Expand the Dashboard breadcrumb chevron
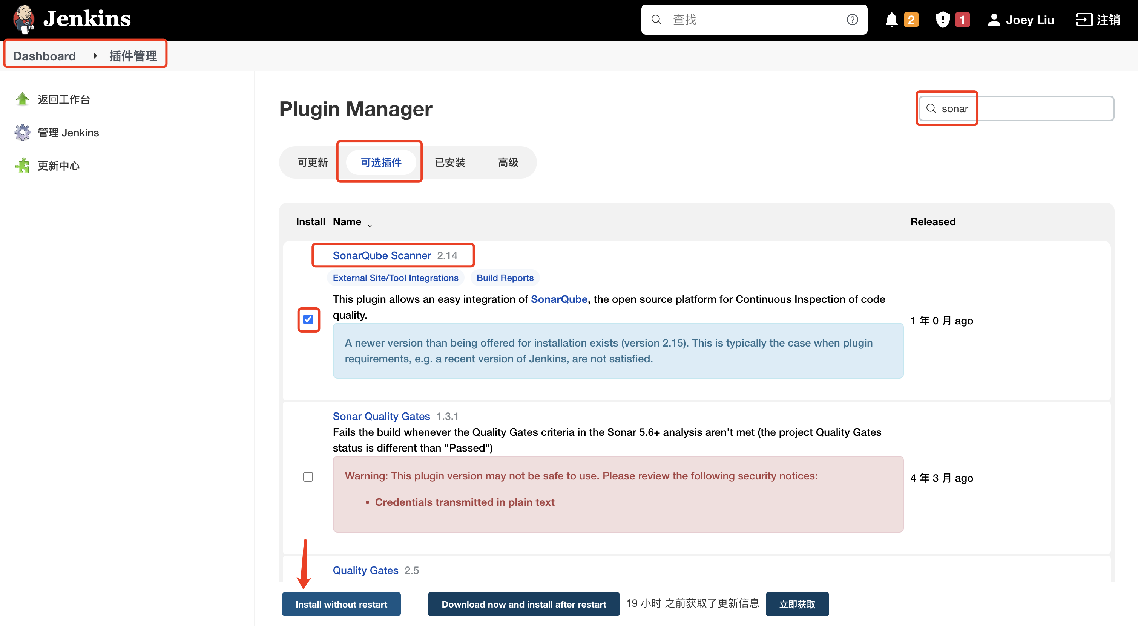Image resolution: width=1138 pixels, height=626 pixels. pyautogui.click(x=95, y=56)
